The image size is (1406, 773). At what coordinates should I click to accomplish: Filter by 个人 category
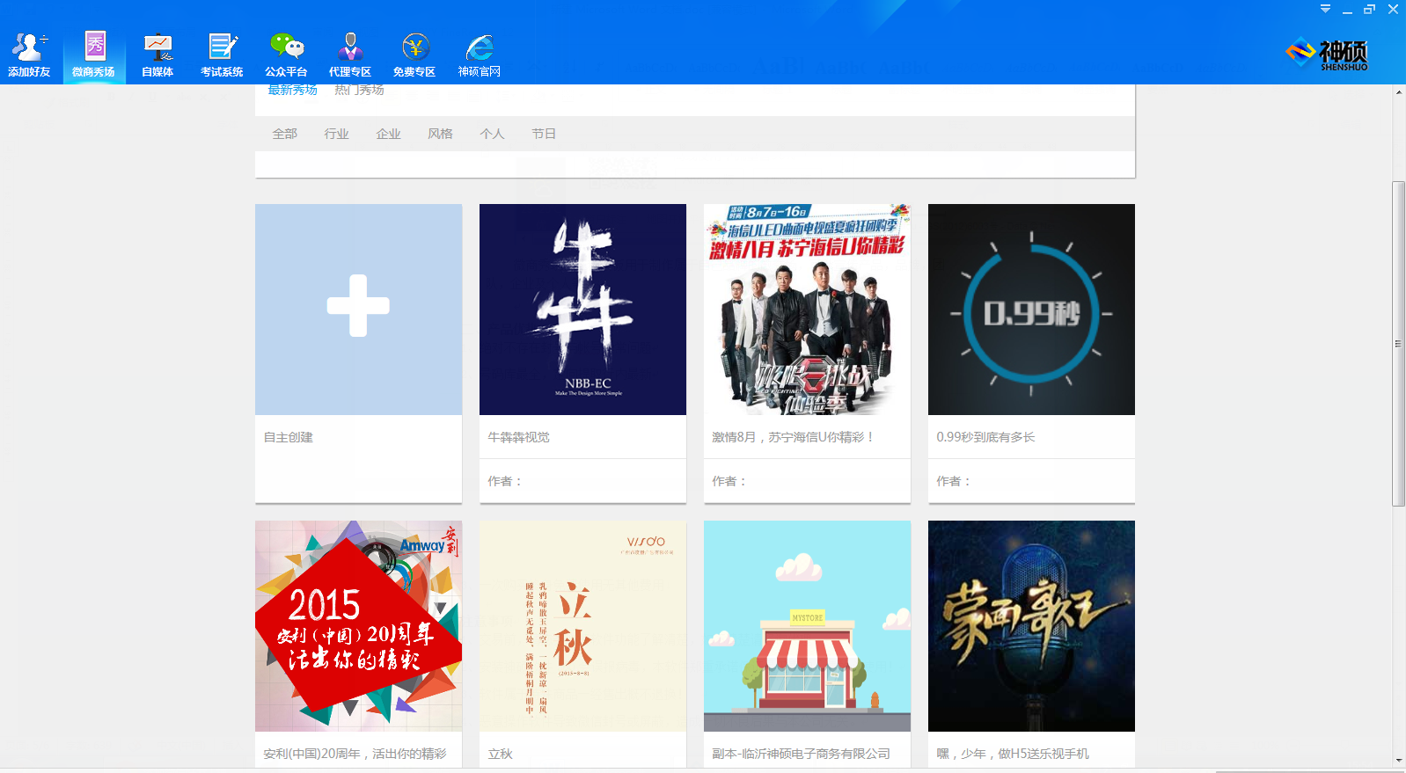(493, 134)
